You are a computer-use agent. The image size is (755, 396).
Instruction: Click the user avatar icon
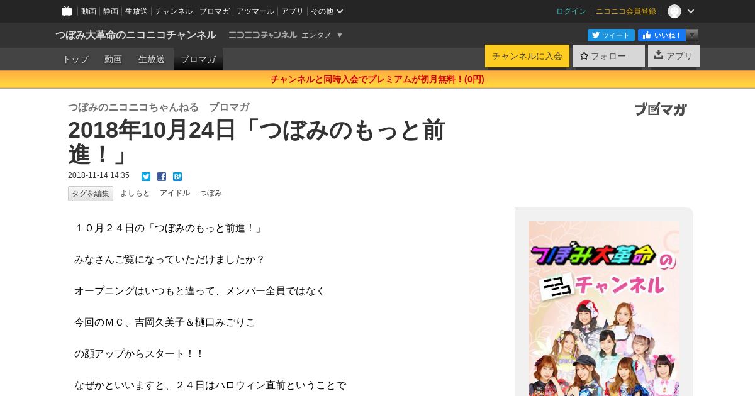(x=674, y=11)
